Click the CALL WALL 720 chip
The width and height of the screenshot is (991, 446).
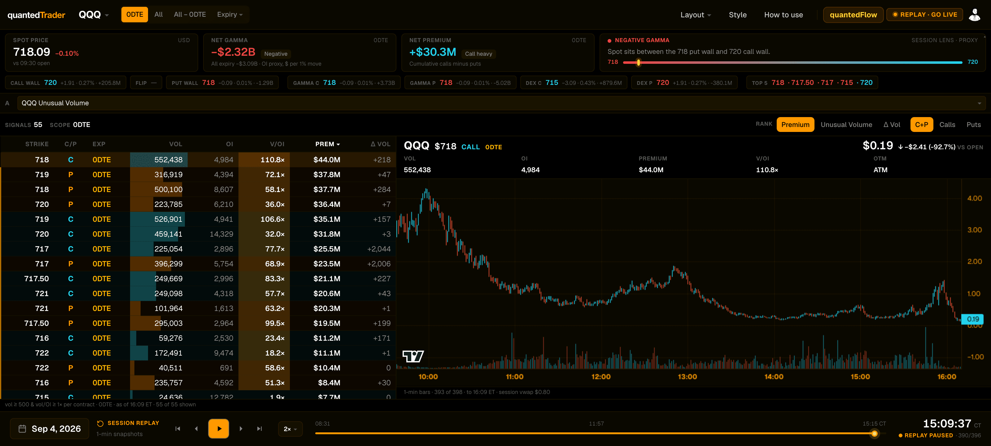65,83
